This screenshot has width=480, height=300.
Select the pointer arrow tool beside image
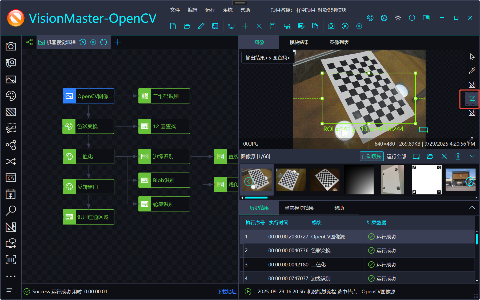click(x=472, y=57)
